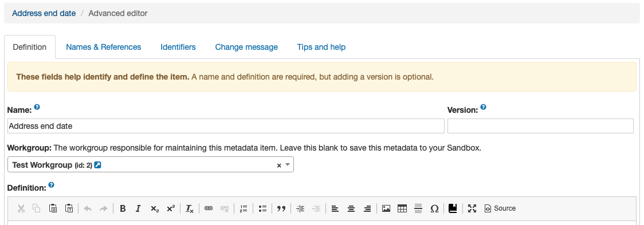Toggle Source view in the editor

500,208
